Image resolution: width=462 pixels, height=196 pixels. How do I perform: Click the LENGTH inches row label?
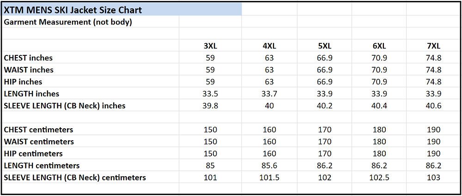(31, 94)
